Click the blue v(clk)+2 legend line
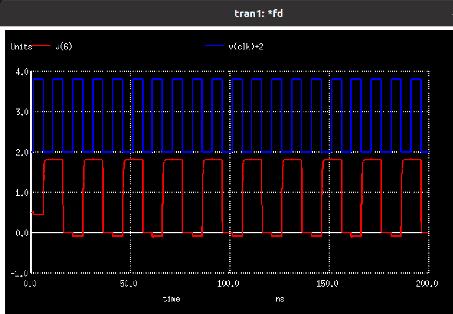453x314 pixels. [214, 45]
